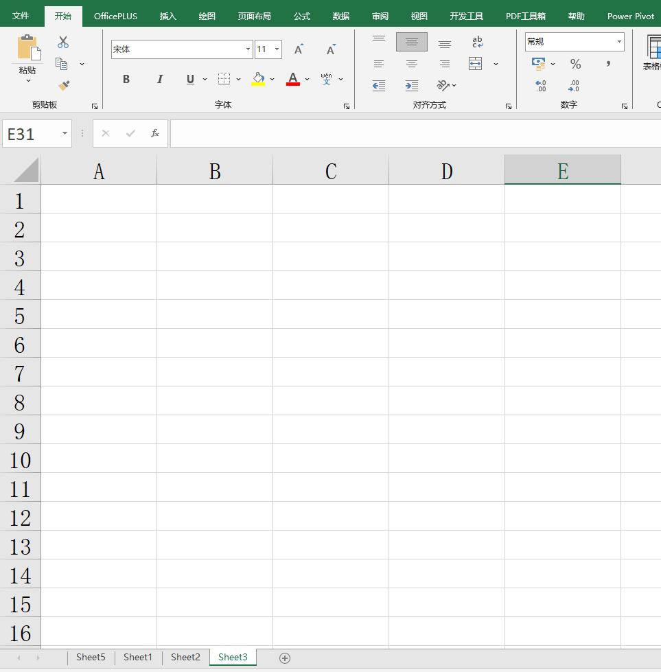Image resolution: width=661 pixels, height=672 pixels.
Task: Open 对齐方式 group dialog launcher
Action: pyautogui.click(x=509, y=106)
